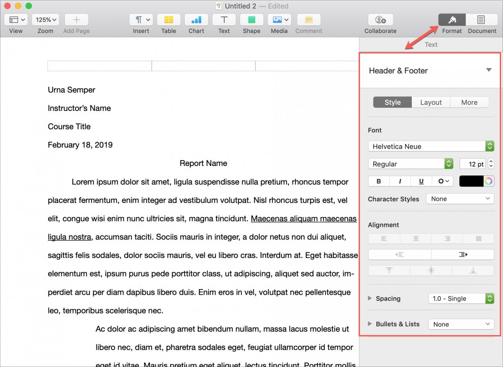The height and width of the screenshot is (367, 503).
Task: Increase the text indent
Action: (463, 255)
